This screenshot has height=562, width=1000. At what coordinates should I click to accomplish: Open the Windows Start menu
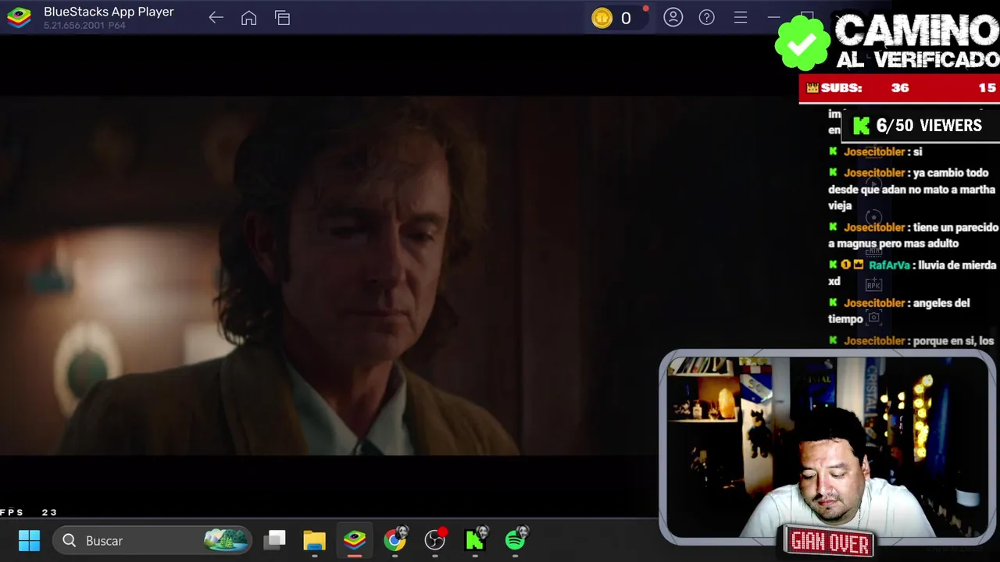pos(29,540)
